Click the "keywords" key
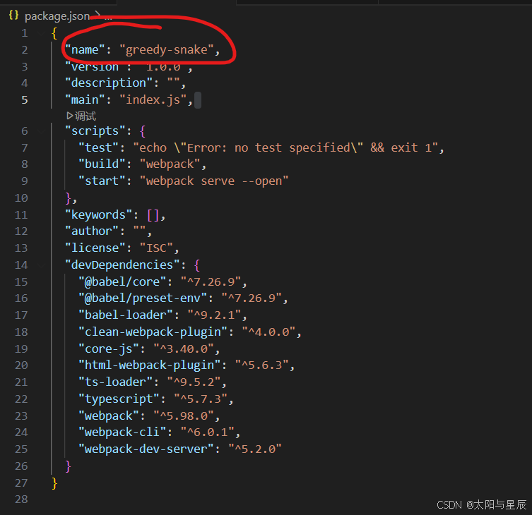This screenshot has width=532, height=515. coord(98,214)
